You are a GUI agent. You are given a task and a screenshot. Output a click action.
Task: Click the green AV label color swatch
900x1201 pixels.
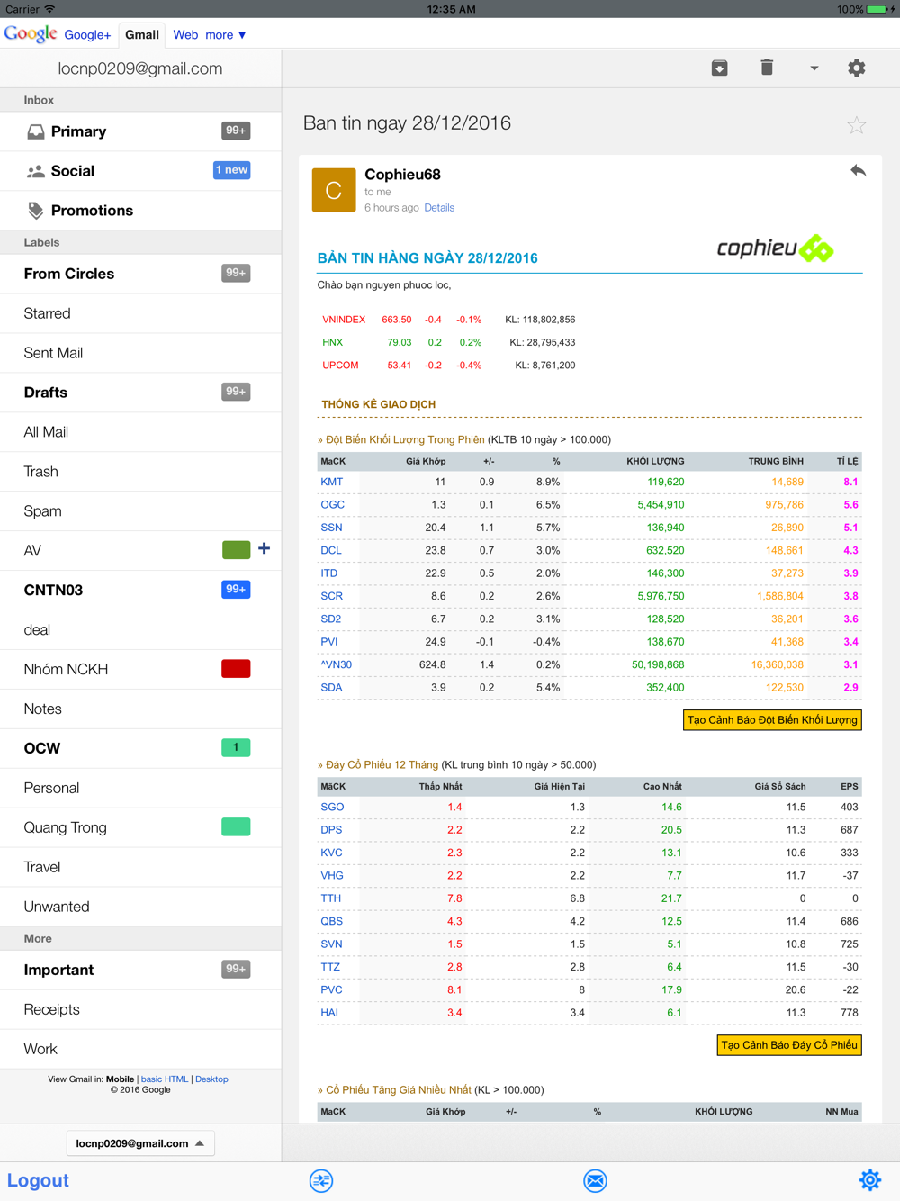[236, 549]
